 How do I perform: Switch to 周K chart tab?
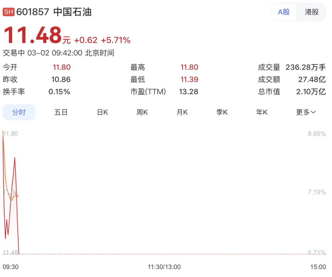tap(142, 112)
